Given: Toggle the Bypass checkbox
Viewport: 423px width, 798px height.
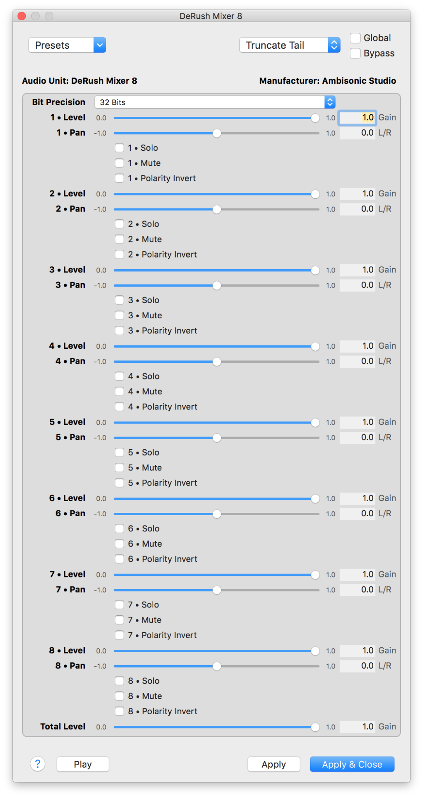Looking at the screenshot, I should [355, 53].
